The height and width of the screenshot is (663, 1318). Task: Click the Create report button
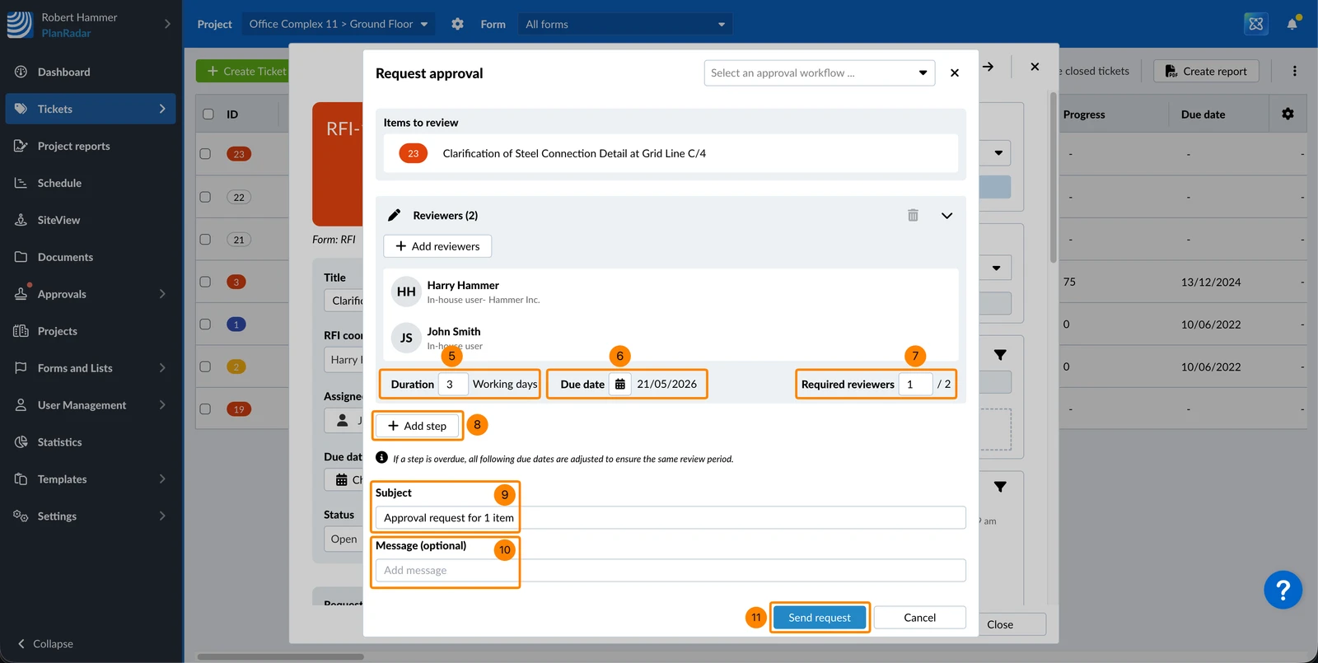pos(1206,71)
